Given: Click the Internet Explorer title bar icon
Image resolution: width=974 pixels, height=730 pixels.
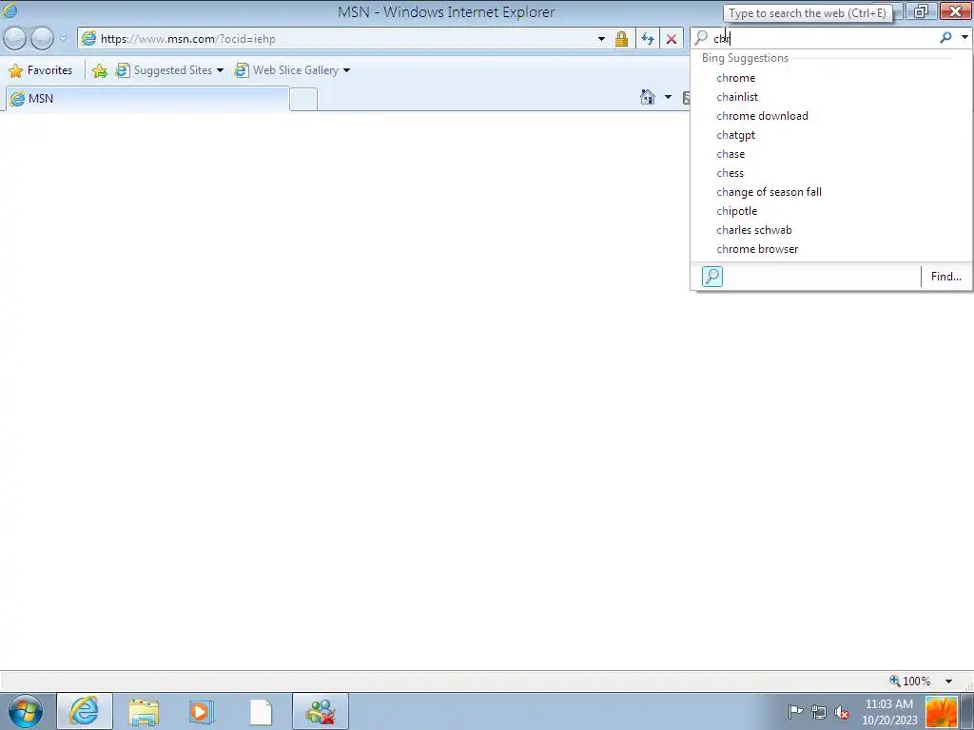Looking at the screenshot, I should (x=10, y=10).
